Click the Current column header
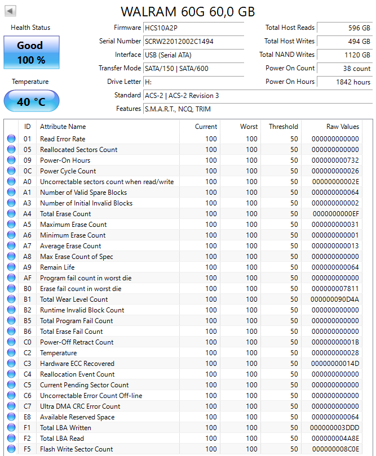Viewport: 376px width, 456px height. click(x=200, y=127)
